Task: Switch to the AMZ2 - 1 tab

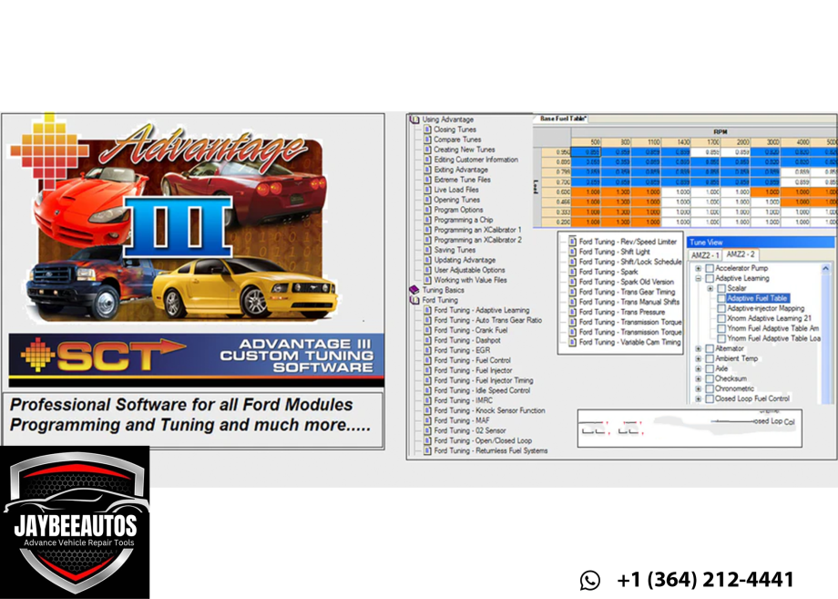Action: click(x=705, y=255)
